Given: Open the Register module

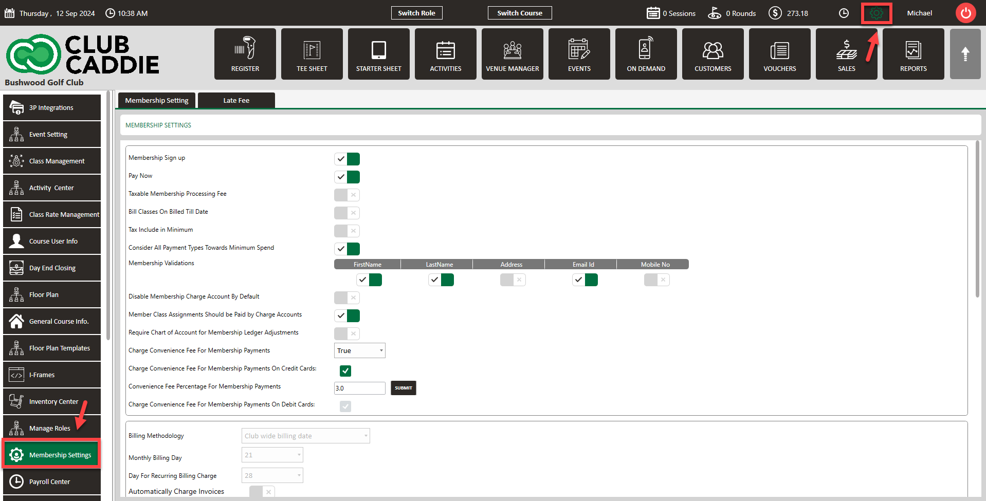Looking at the screenshot, I should click(245, 54).
